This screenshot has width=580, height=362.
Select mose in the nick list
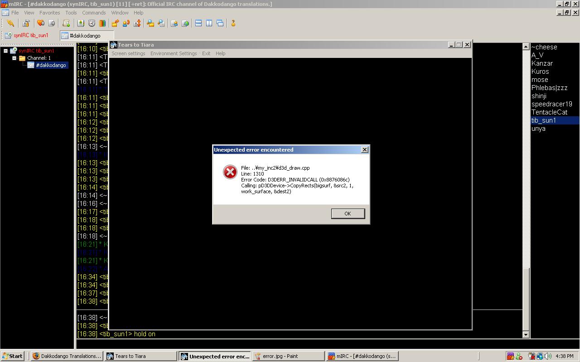coord(540,80)
